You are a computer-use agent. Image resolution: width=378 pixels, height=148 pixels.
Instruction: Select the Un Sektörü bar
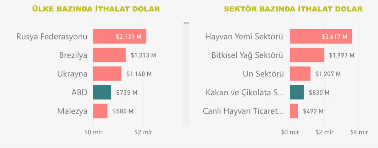tap(300, 74)
